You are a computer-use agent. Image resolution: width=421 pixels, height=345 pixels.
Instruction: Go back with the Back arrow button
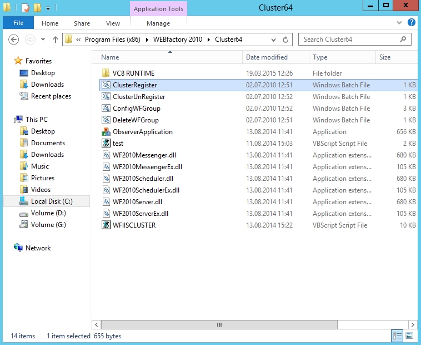[13, 40]
